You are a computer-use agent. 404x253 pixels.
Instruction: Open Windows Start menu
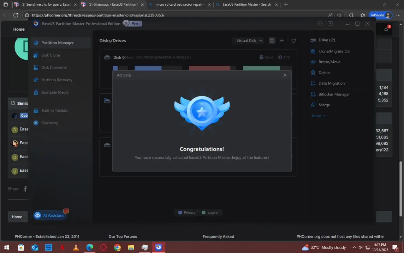pyautogui.click(x=6, y=247)
